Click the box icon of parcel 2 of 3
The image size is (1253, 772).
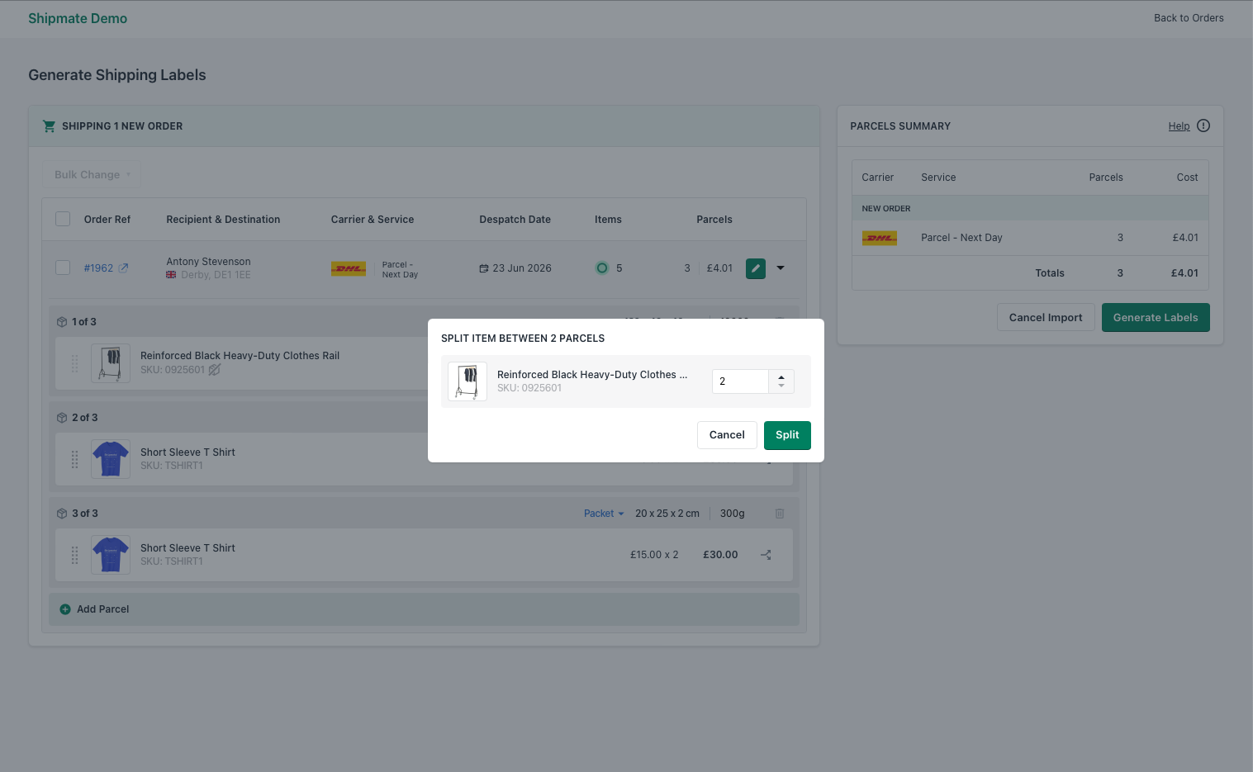[62, 418]
